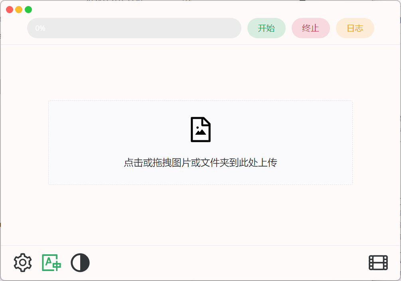Screen dimensions: 401x281
Task: Click the 0% progress bar
Action: 134,28
